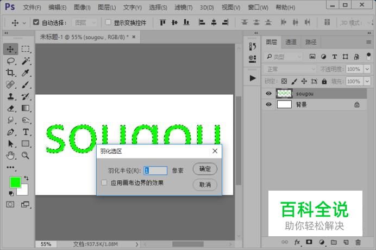Select the Magic Wand tool
The image size is (376, 250).
click(x=26, y=61)
